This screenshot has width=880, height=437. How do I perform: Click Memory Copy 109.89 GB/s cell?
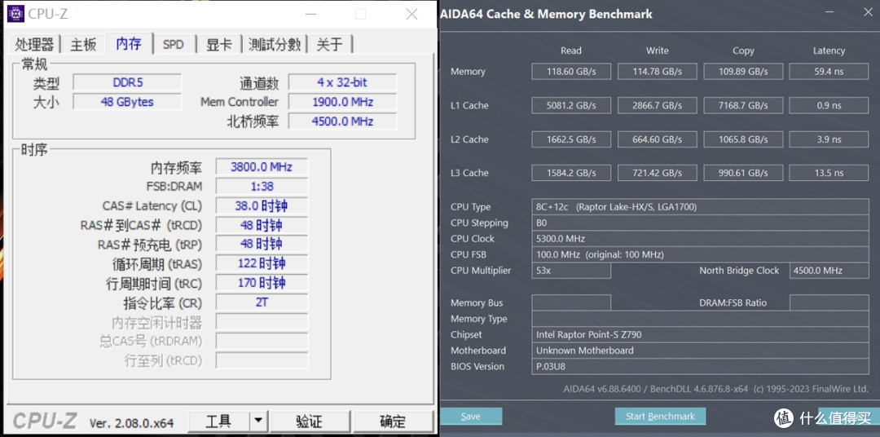(743, 71)
